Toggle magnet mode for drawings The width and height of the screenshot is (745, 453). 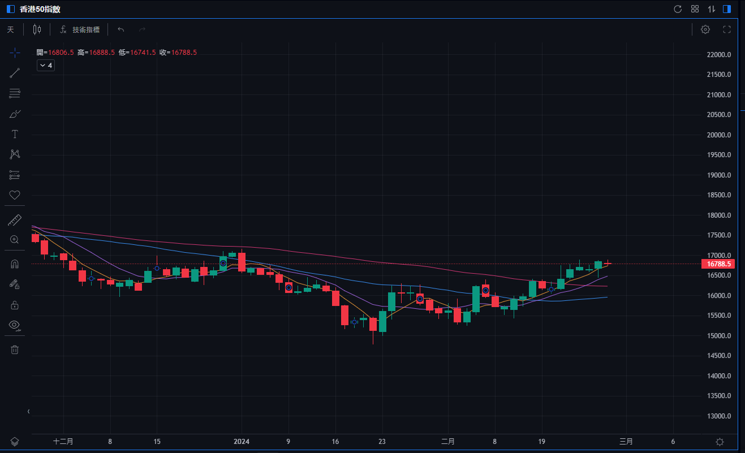coord(15,264)
